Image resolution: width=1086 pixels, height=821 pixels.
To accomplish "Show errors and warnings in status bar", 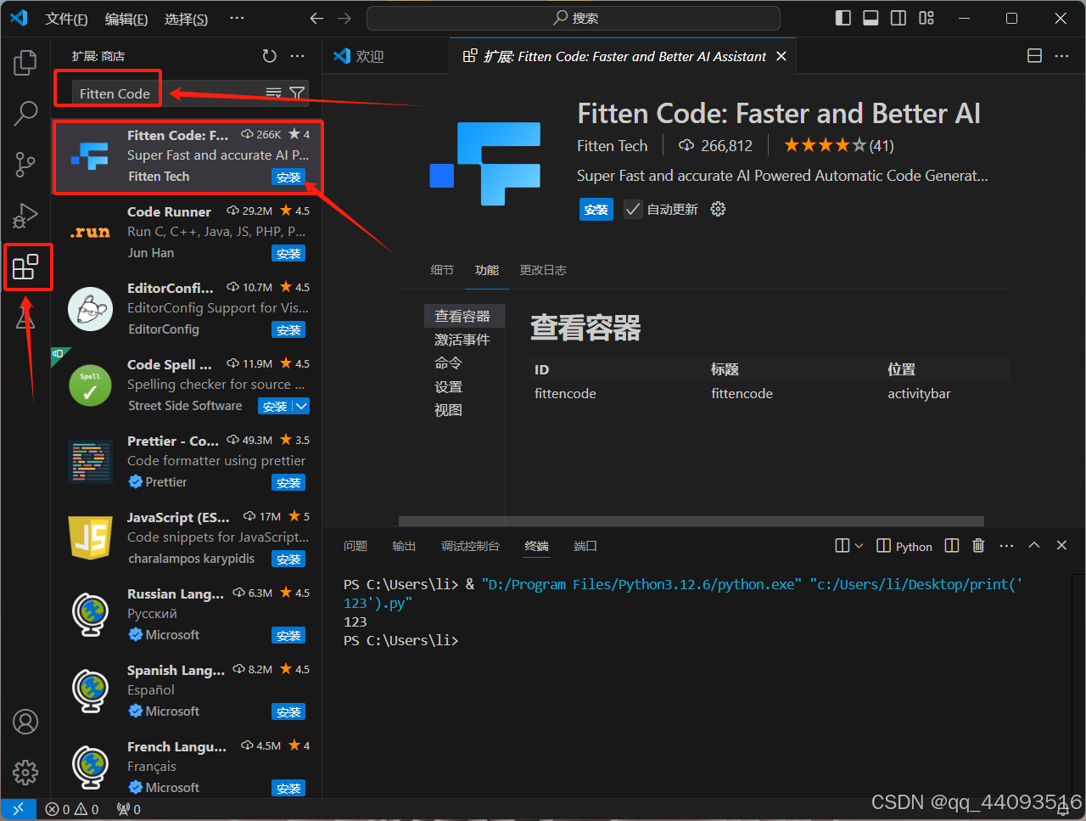I will coord(72,809).
